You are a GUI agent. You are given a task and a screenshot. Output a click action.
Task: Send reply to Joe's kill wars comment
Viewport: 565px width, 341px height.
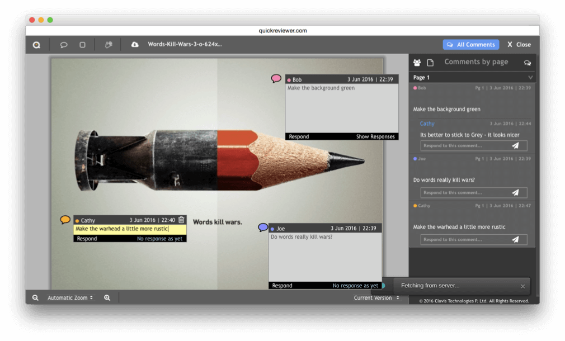point(516,193)
